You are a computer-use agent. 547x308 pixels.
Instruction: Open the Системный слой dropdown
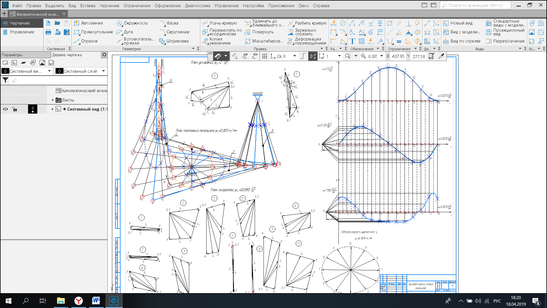103,71
